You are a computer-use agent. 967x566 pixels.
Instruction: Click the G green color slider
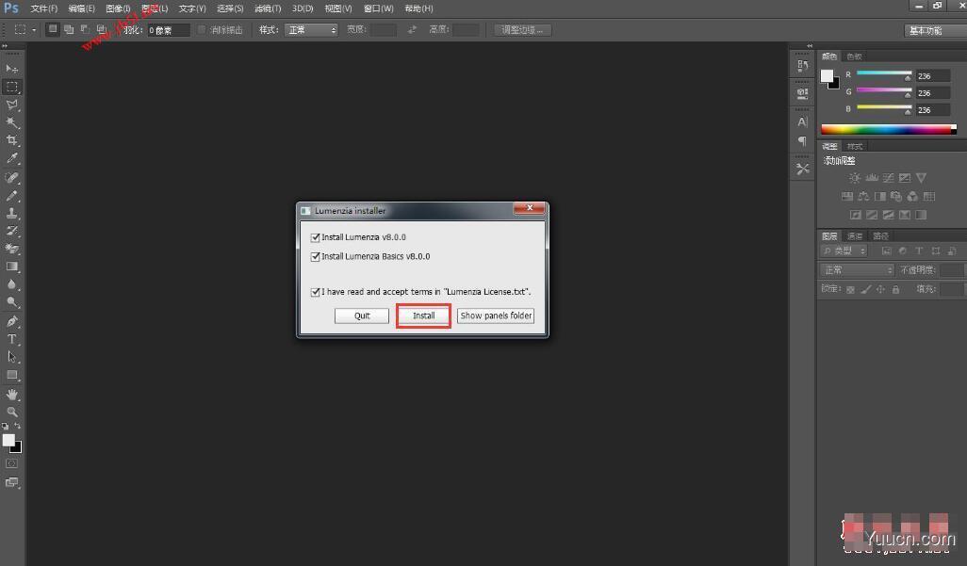tap(884, 91)
